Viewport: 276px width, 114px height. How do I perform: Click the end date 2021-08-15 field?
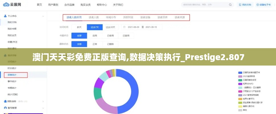pos(151,27)
